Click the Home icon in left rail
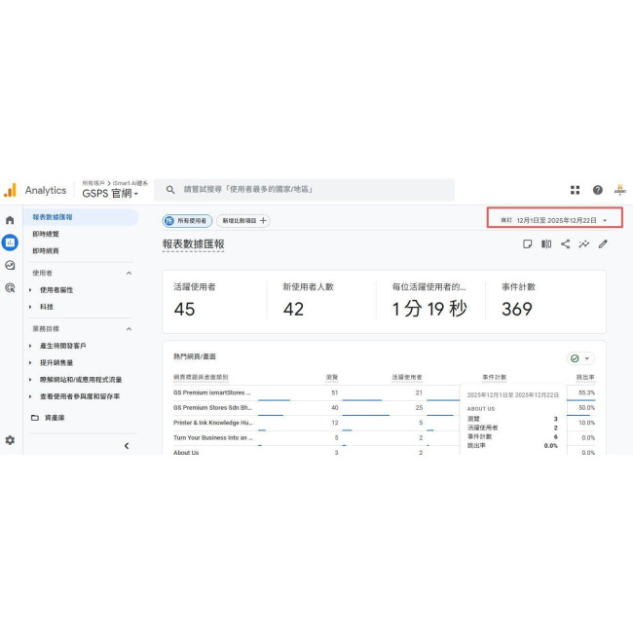The width and height of the screenshot is (633, 633). click(10, 220)
